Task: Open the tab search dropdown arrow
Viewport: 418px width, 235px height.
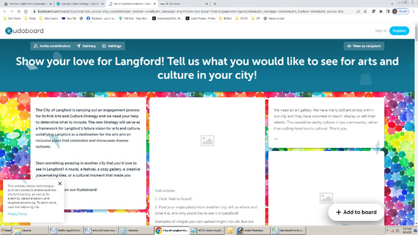Action: (392, 4)
